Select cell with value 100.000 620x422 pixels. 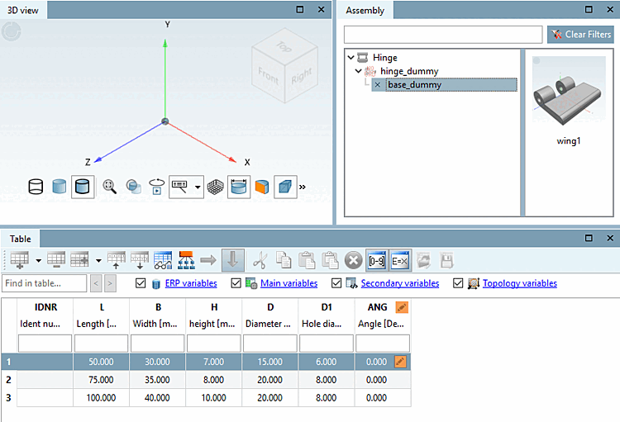tap(101, 397)
